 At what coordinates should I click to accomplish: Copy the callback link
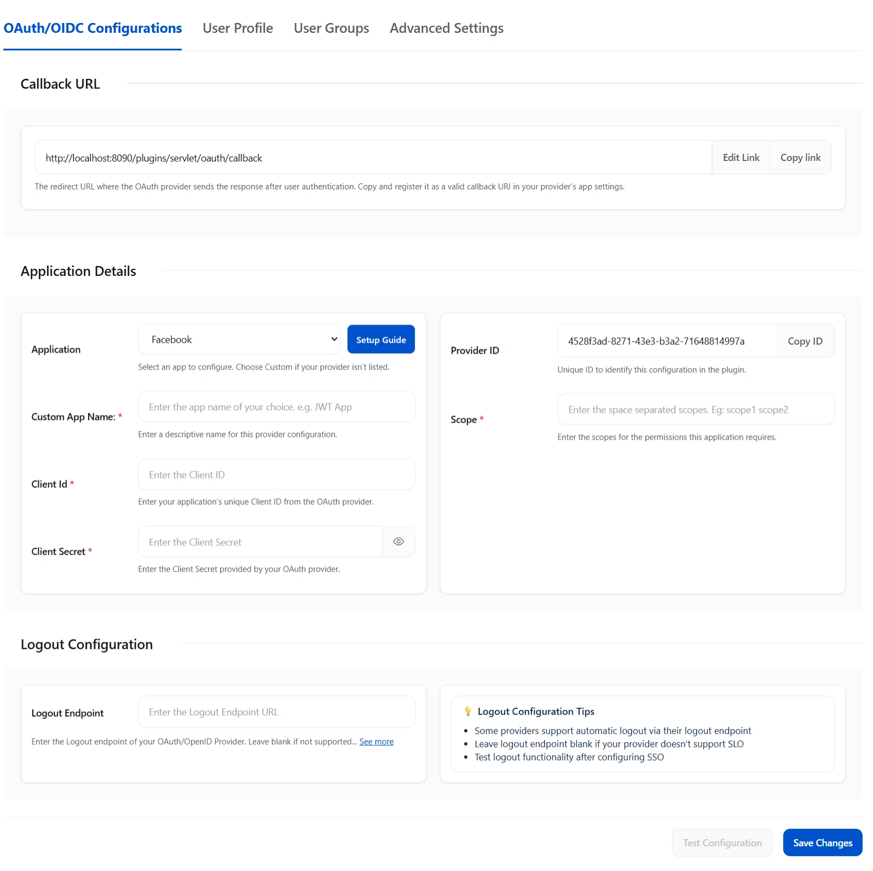coord(800,158)
